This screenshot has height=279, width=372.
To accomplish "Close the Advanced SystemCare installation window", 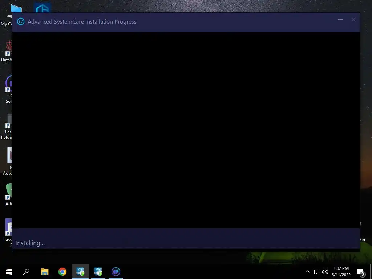I will coord(353,20).
